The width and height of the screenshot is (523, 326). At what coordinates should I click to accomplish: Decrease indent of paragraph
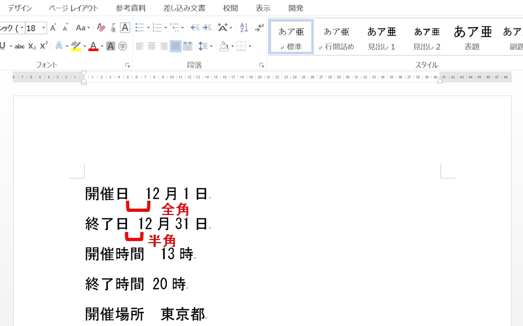click(195, 28)
